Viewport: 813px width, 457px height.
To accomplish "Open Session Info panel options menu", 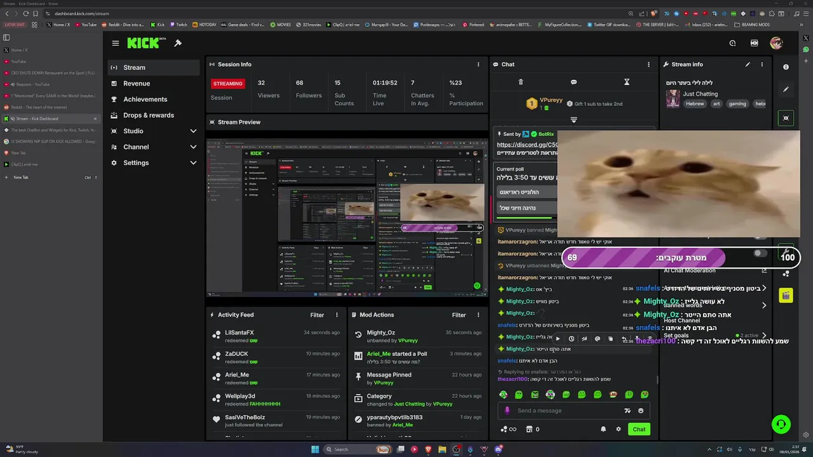I will point(478,64).
